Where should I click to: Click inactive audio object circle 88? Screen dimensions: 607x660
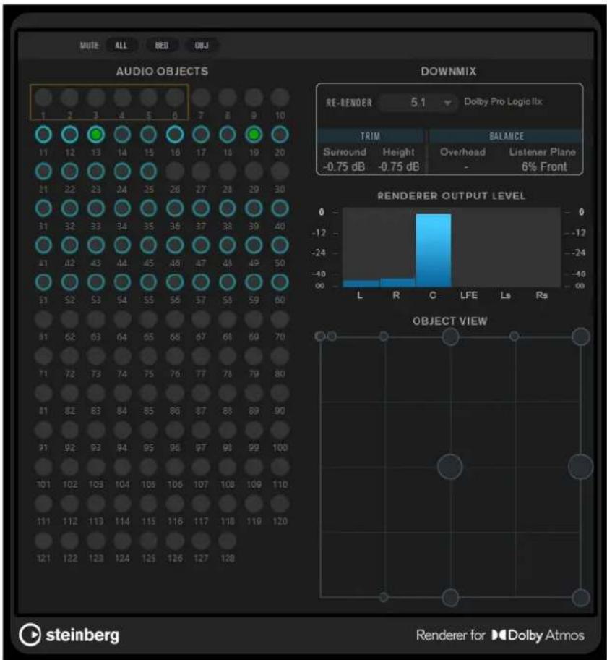228,393
